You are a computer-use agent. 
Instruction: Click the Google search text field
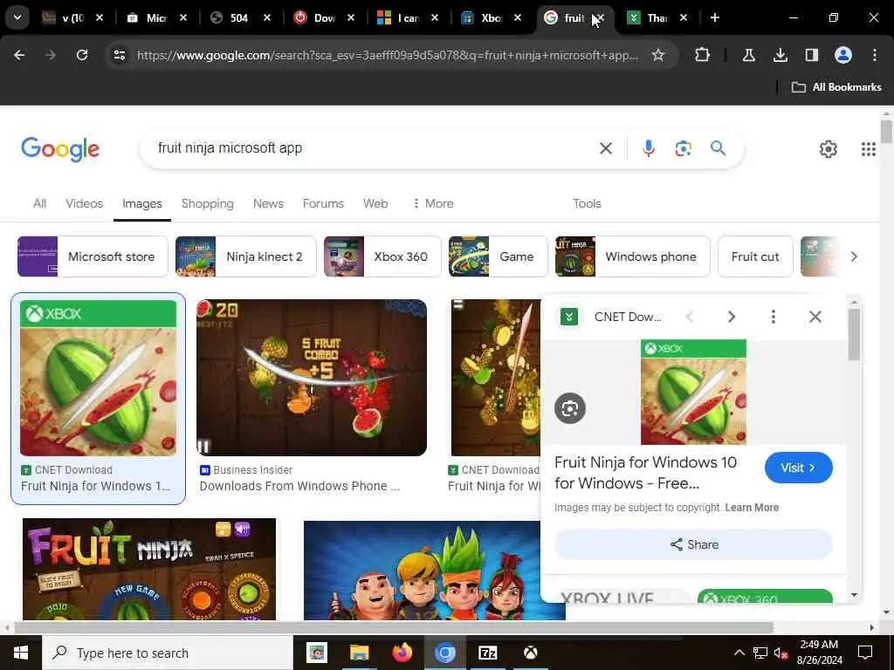[x=370, y=148]
